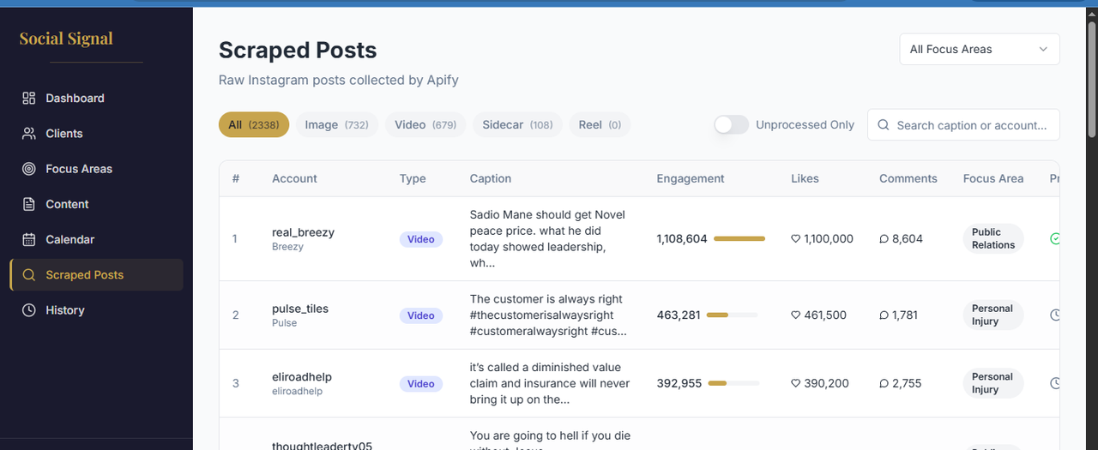Select the Video (679) filter tab
The image size is (1098, 450).
(425, 125)
